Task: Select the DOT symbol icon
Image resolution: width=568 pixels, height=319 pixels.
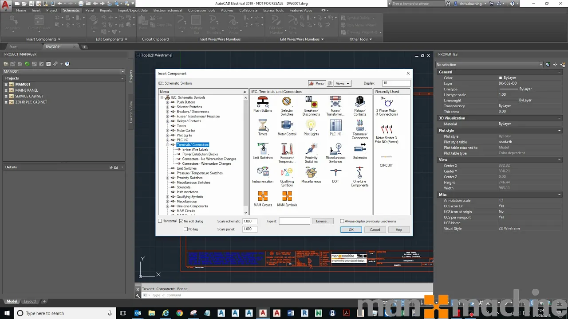Action: (335, 172)
